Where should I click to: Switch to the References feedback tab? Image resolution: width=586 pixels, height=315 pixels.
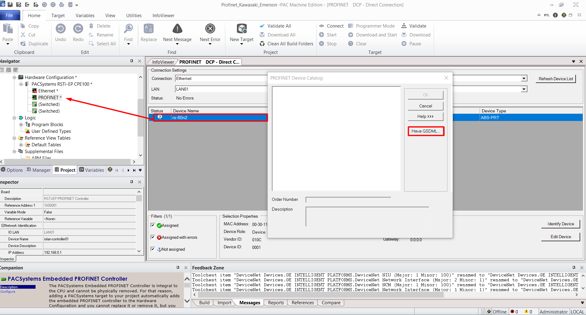tap(303, 302)
